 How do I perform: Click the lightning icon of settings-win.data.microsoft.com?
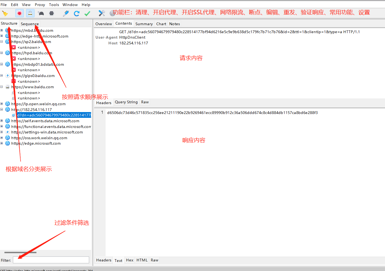(7, 132)
